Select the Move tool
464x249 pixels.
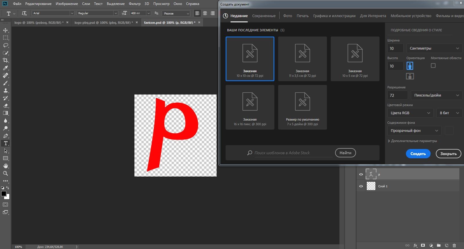(x=6, y=30)
